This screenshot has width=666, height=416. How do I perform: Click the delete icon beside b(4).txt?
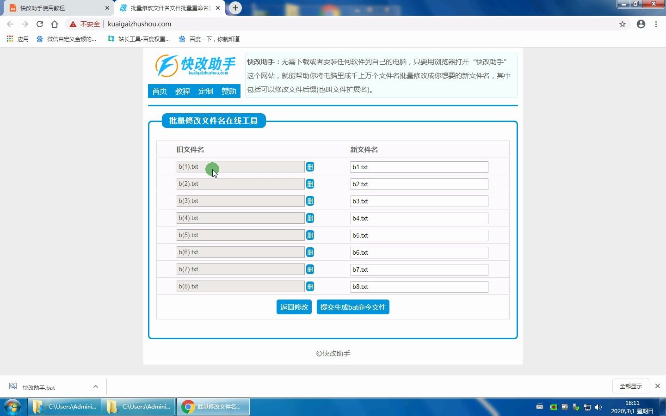[x=310, y=218]
